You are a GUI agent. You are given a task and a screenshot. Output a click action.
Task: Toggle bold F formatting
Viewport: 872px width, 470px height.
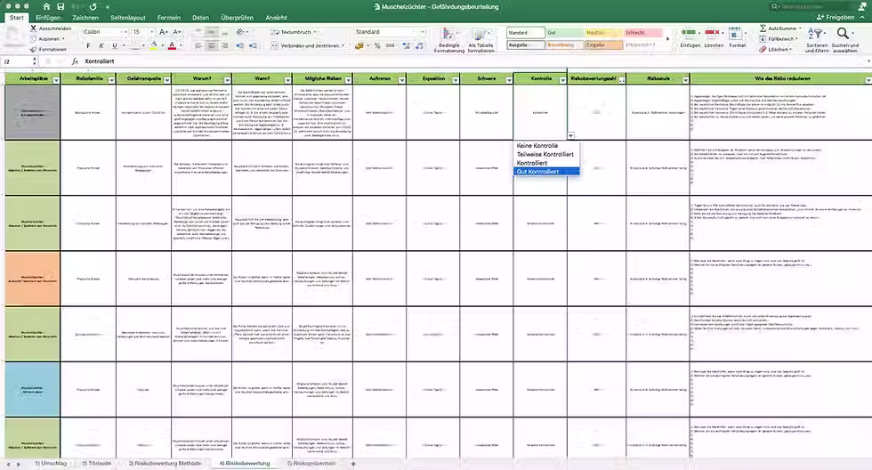tap(88, 45)
